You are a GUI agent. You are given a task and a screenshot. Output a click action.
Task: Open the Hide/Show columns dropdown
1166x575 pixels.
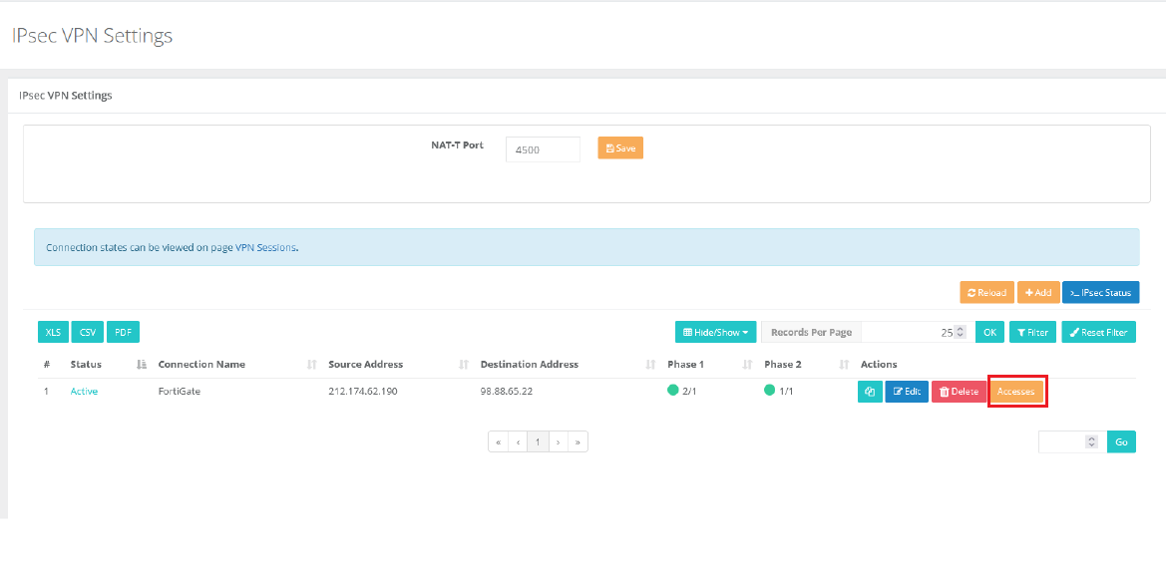pyautogui.click(x=716, y=332)
